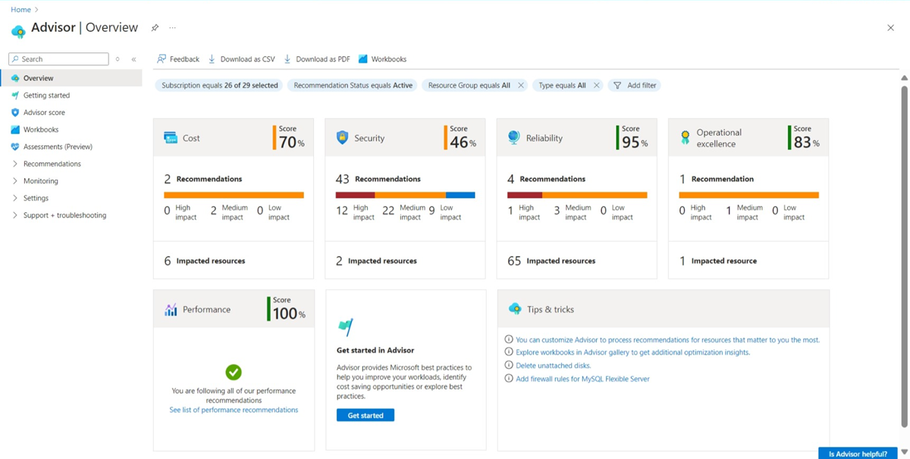Open Getting started from the sidebar
The image size is (910, 459).
[x=47, y=95]
